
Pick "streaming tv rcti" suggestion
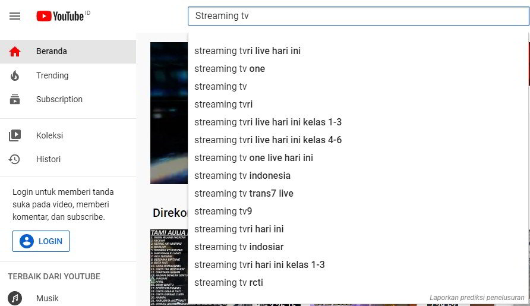pyautogui.click(x=229, y=283)
